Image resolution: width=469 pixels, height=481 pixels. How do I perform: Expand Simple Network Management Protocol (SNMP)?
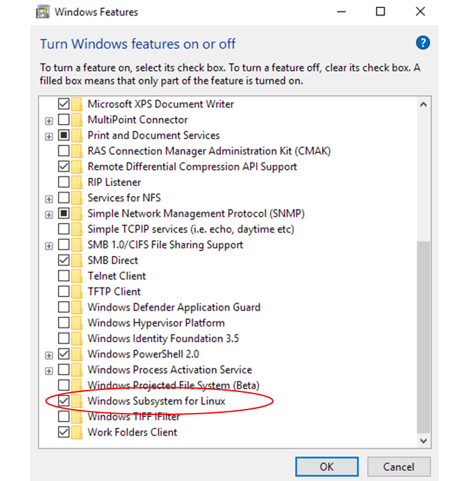coord(49,215)
